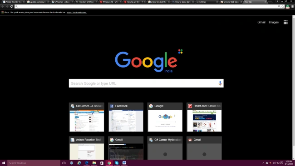Open the Rediff.com most-visited thumbnail

click(x=204, y=117)
